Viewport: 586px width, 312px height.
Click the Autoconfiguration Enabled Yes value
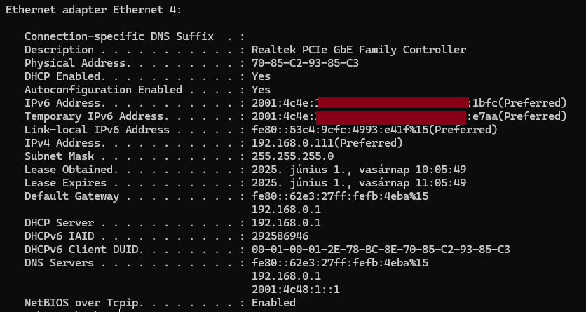pos(261,90)
